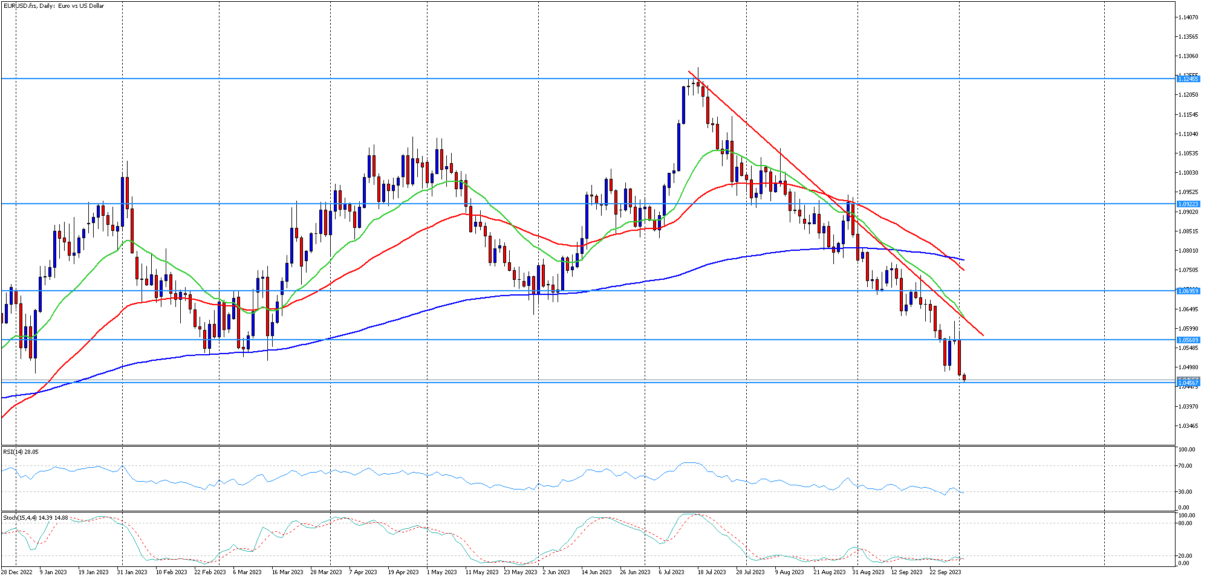Click the 14 Jun 2023 date label
The image size is (1207, 579).
pyautogui.click(x=596, y=572)
